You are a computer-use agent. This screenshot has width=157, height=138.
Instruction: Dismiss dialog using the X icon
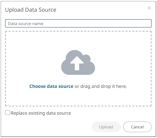[x=149, y=8]
